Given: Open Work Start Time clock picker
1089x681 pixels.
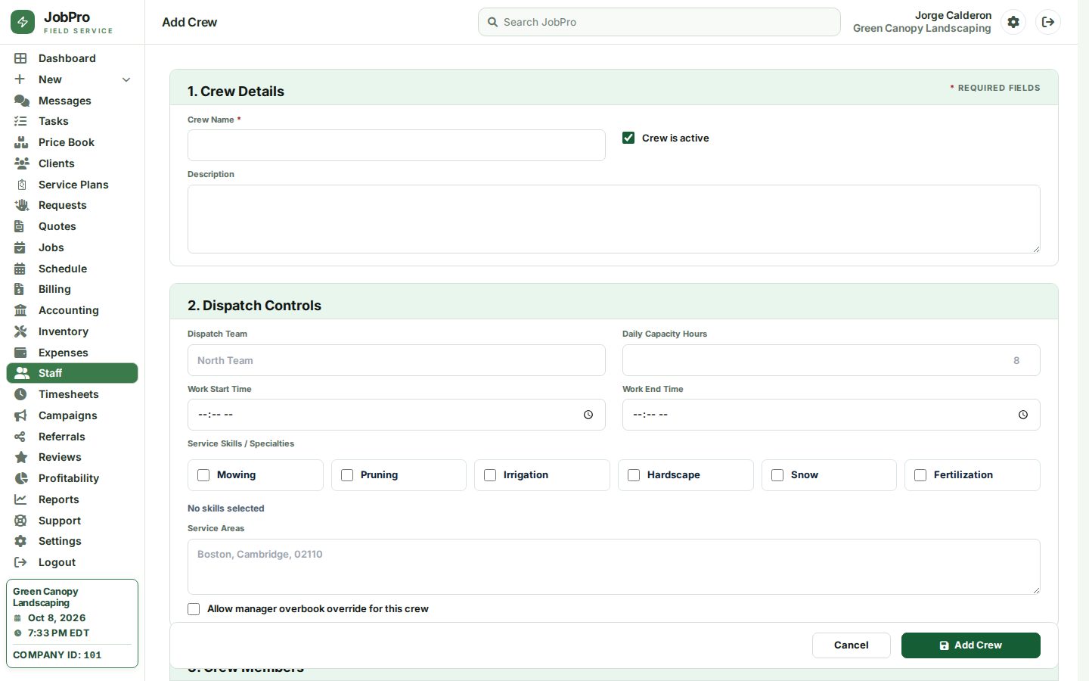Looking at the screenshot, I should tap(588, 415).
